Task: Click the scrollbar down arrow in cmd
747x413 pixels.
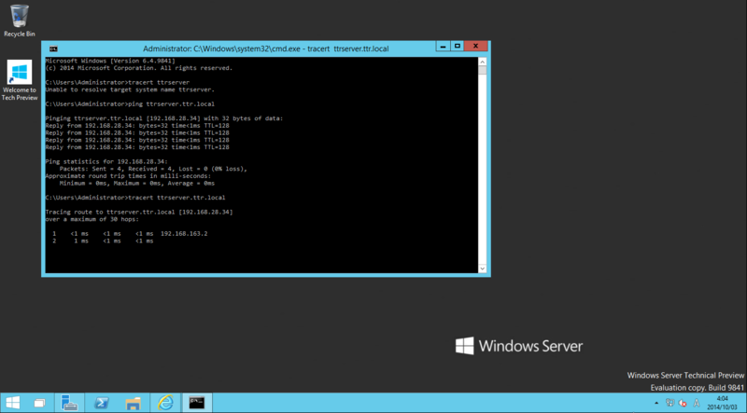Action: 482,268
